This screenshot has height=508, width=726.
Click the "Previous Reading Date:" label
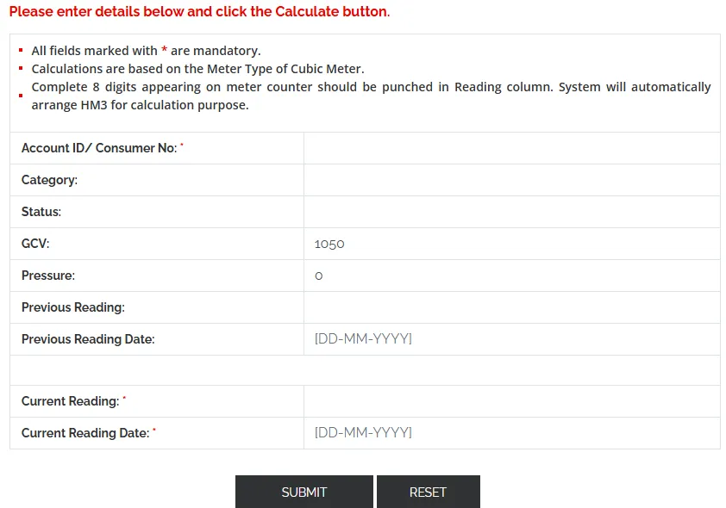pyautogui.click(x=88, y=339)
